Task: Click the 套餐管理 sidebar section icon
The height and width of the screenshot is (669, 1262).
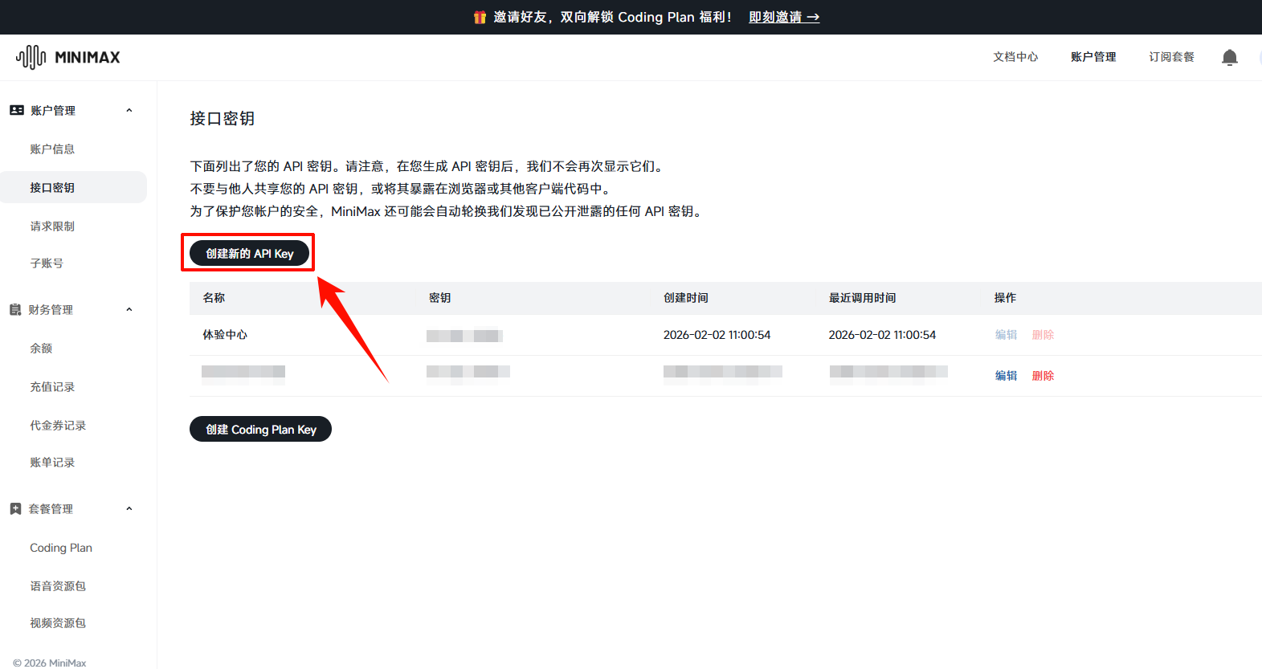Action: tap(15, 508)
